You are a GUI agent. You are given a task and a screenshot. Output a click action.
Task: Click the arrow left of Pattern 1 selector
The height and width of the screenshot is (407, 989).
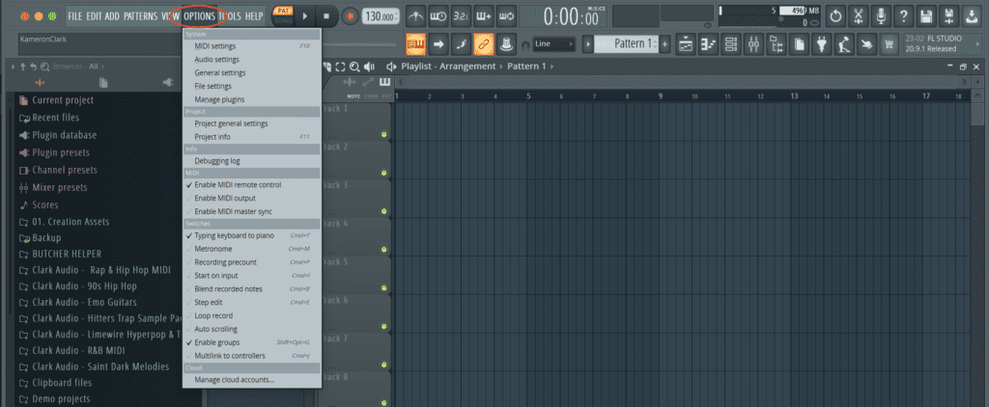click(588, 44)
